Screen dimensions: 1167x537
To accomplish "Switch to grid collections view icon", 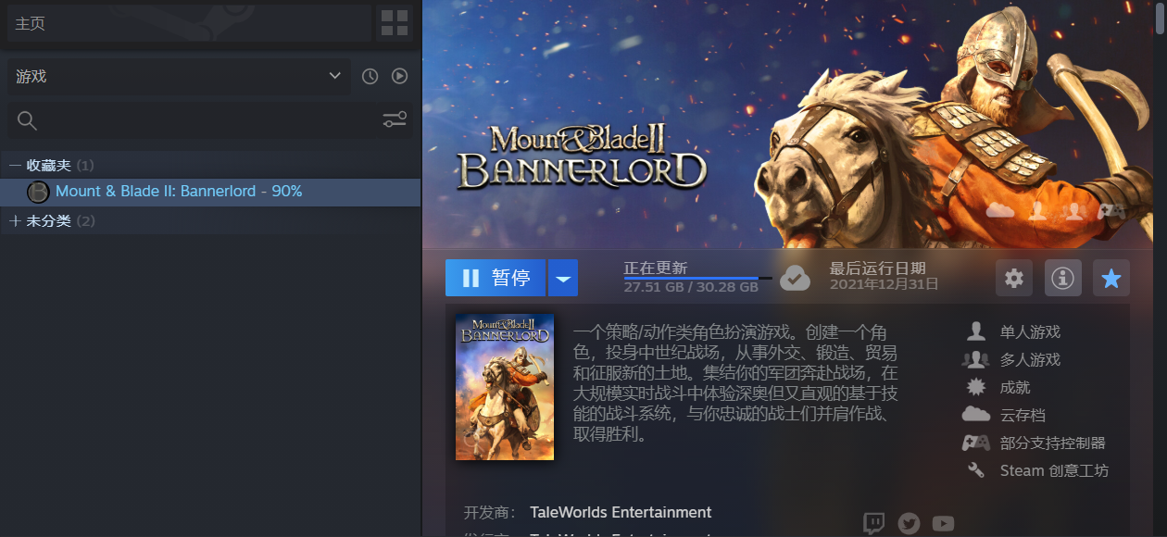I will (395, 23).
